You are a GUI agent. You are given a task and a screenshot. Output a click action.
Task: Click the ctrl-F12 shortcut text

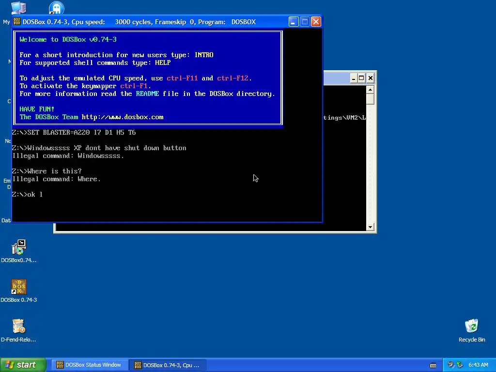(233, 78)
